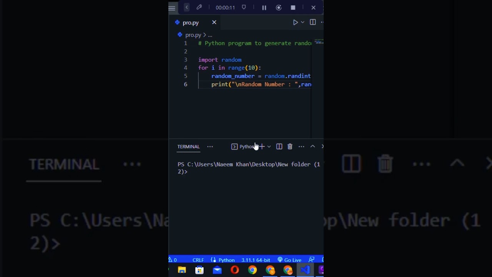Click the 'import random' code line
The width and height of the screenshot is (492, 277).
pos(220,60)
